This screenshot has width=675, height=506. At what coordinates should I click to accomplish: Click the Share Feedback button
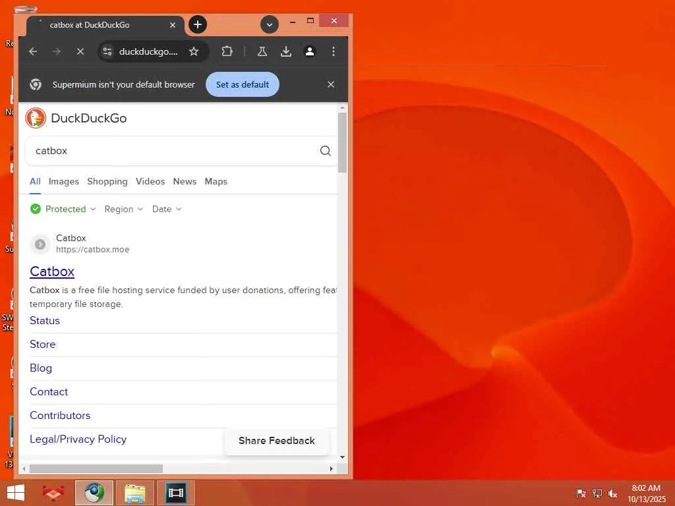(x=277, y=441)
